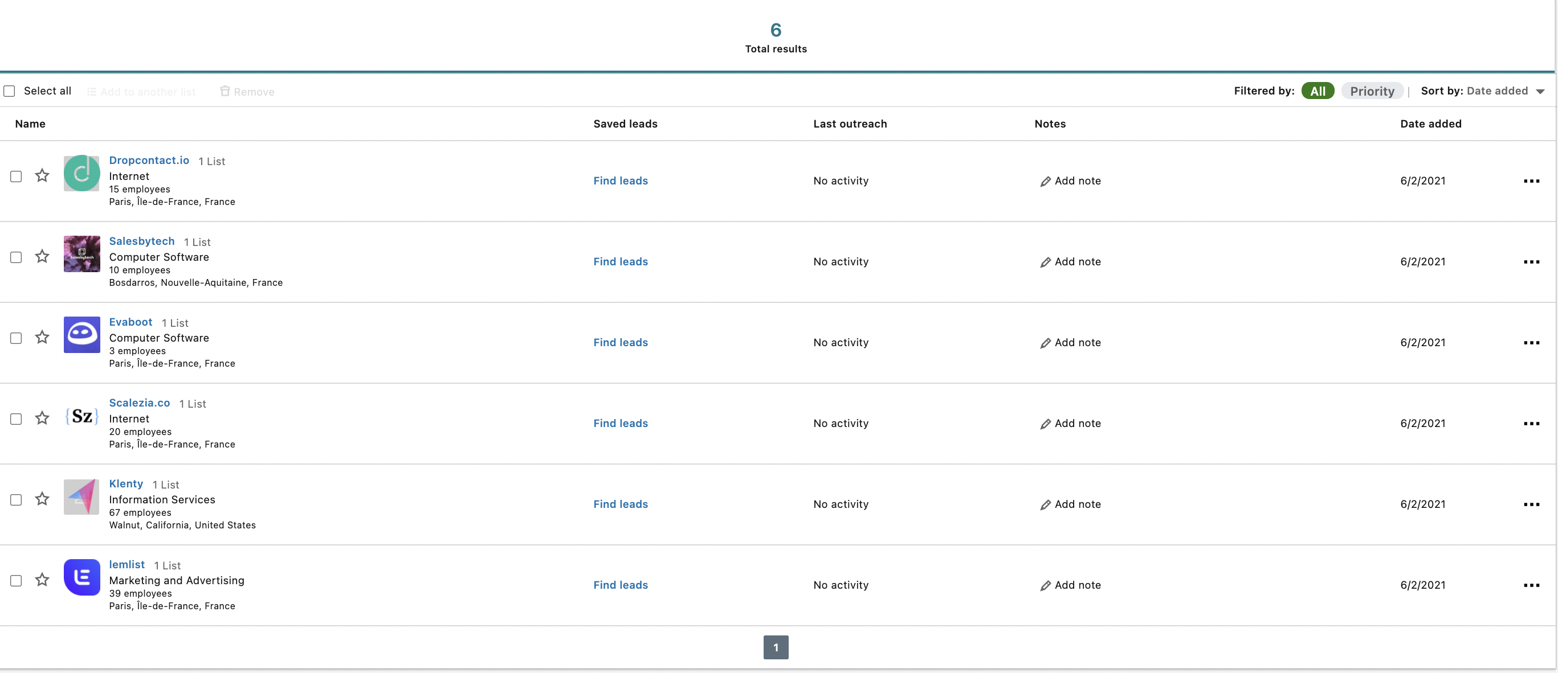
Task: Star the Dropcontact.io account as priority
Action: (42, 176)
